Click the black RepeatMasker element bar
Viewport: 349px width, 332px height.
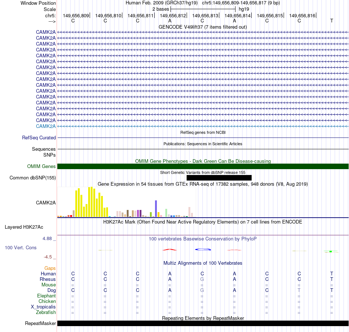point(203,324)
